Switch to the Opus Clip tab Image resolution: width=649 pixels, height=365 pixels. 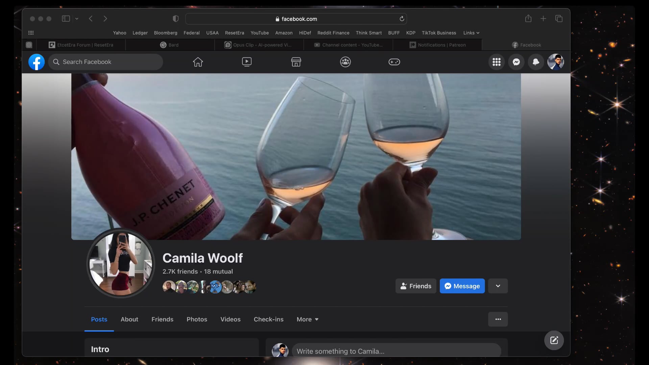click(259, 45)
